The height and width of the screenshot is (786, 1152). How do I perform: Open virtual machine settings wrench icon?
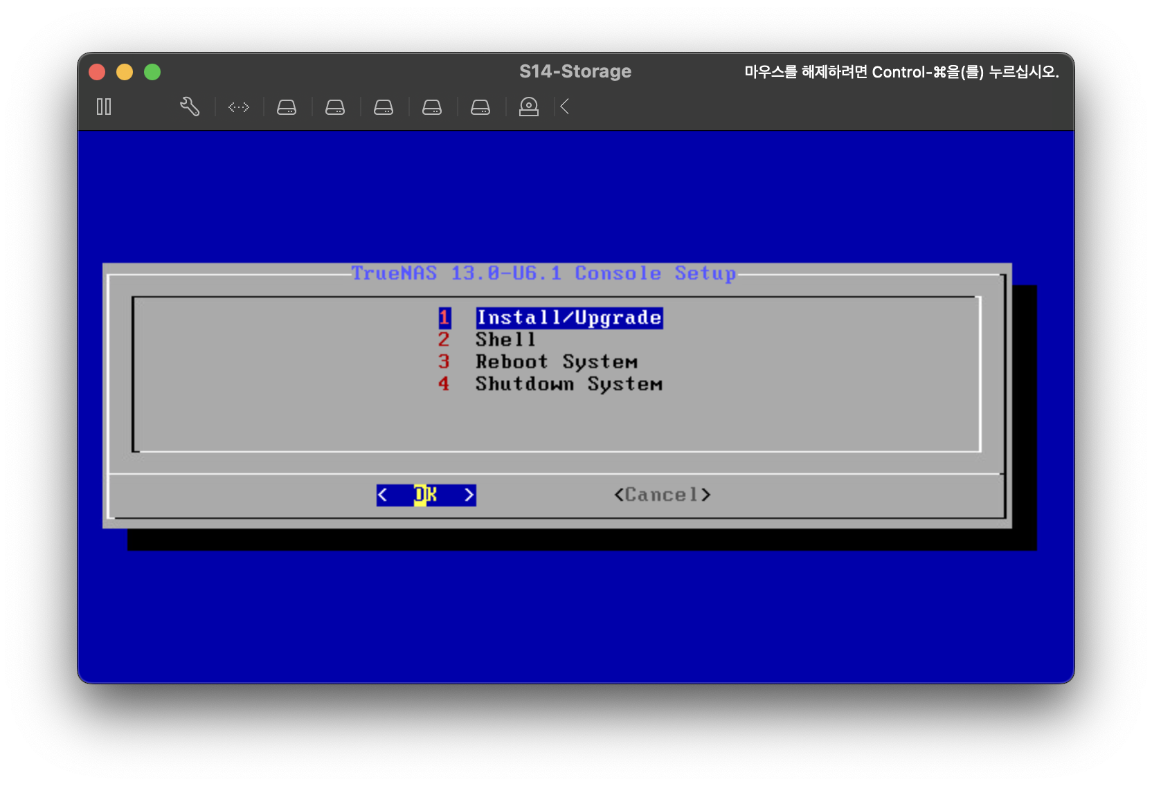(x=190, y=107)
